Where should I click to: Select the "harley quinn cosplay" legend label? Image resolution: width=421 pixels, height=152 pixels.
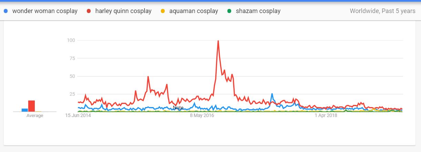point(124,11)
